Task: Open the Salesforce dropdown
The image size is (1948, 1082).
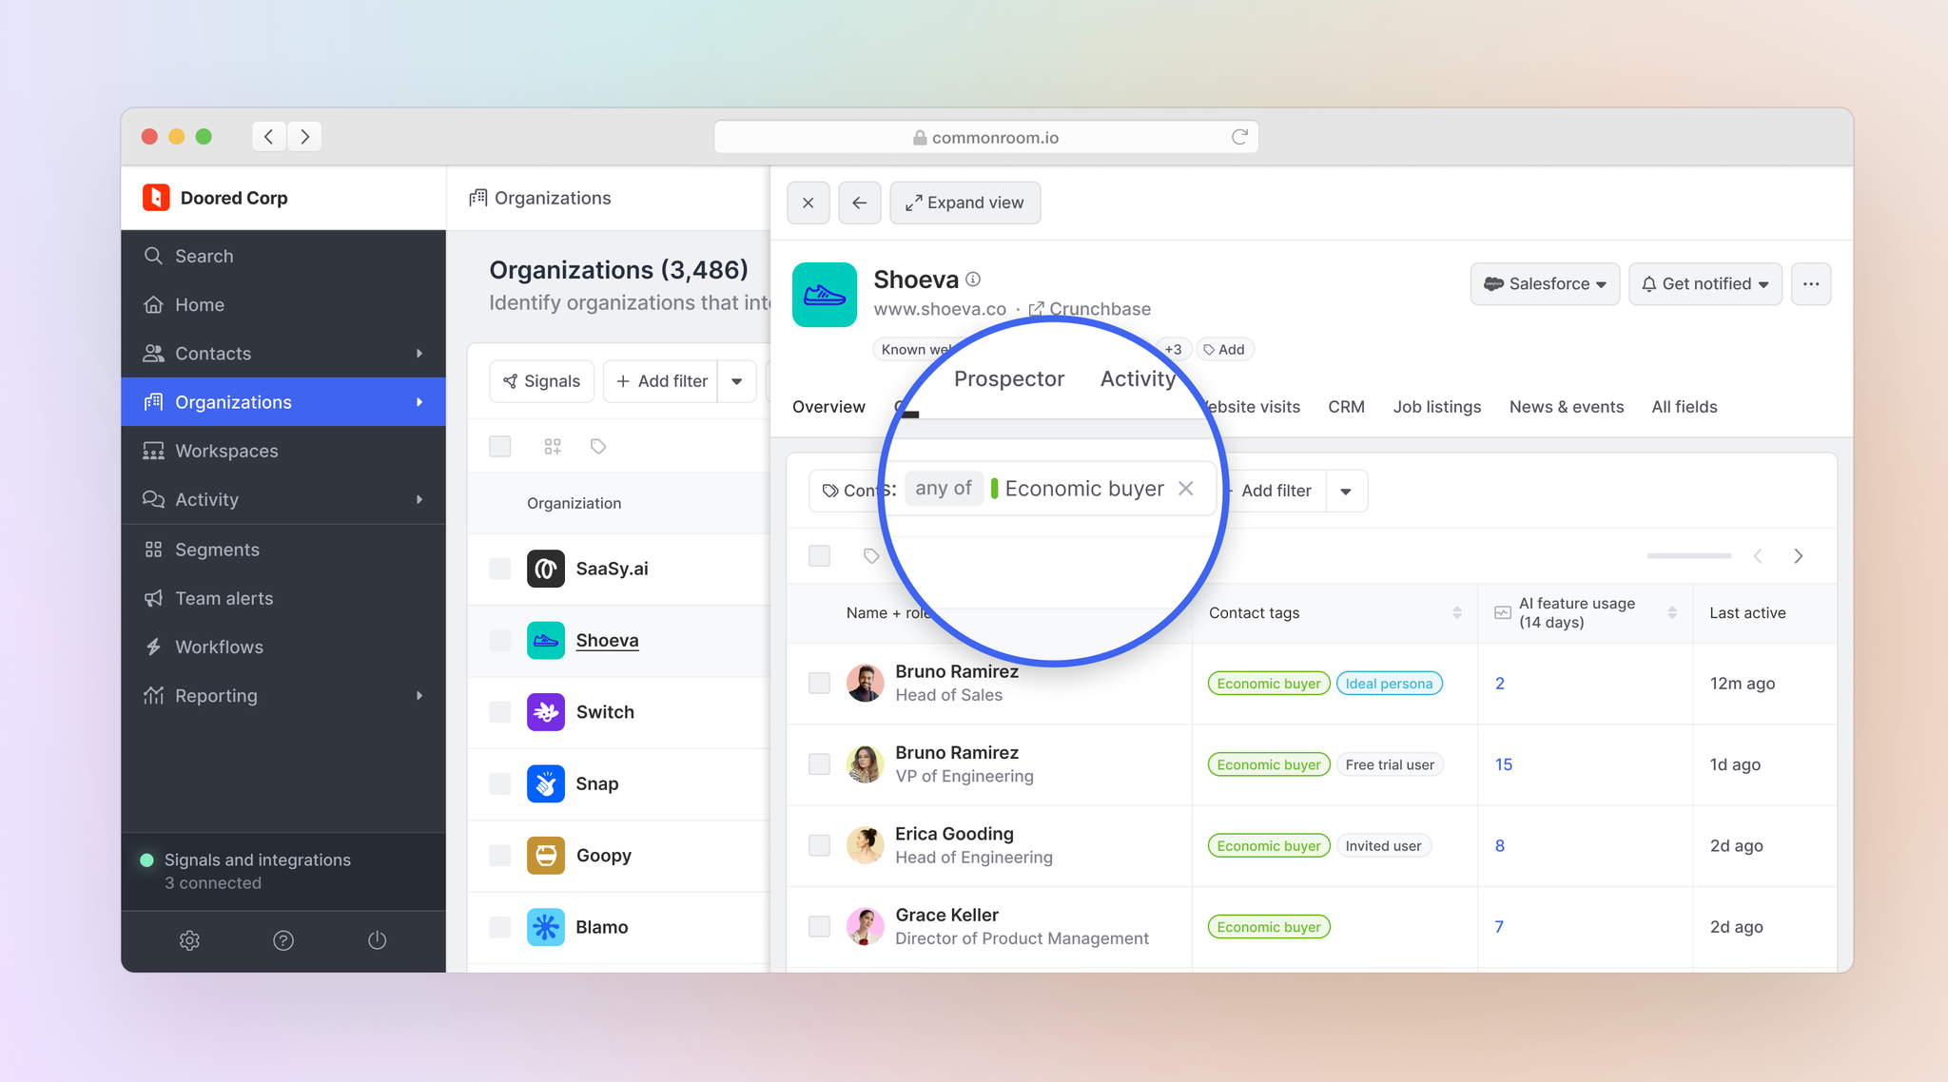Action: 1545,283
